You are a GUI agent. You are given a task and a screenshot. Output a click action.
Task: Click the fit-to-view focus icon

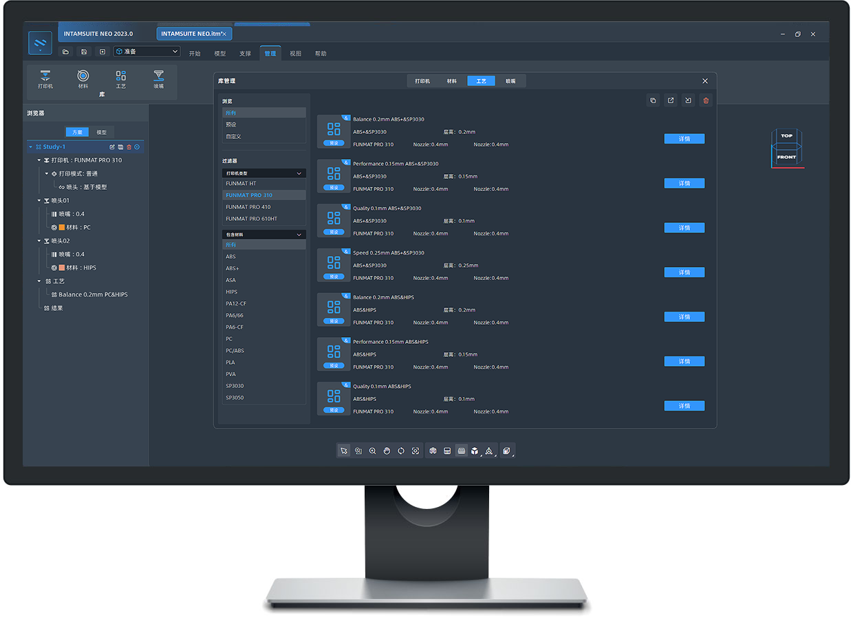coord(416,451)
